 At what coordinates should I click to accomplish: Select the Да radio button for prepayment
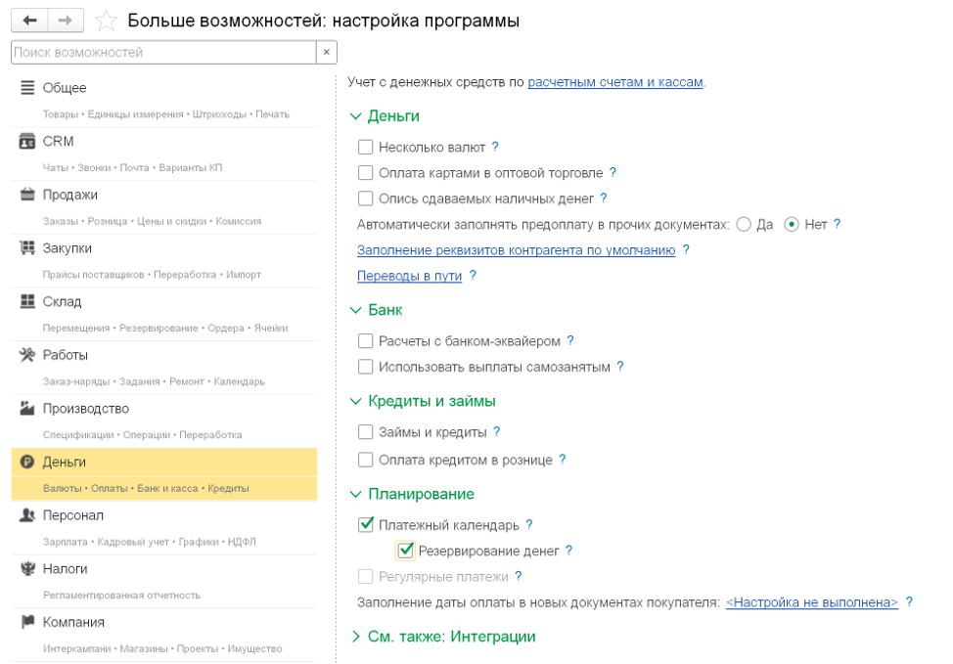pos(744,225)
